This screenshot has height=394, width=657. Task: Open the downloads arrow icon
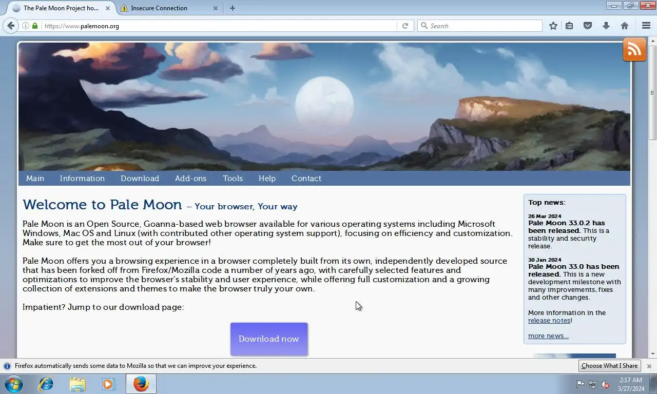(x=606, y=26)
